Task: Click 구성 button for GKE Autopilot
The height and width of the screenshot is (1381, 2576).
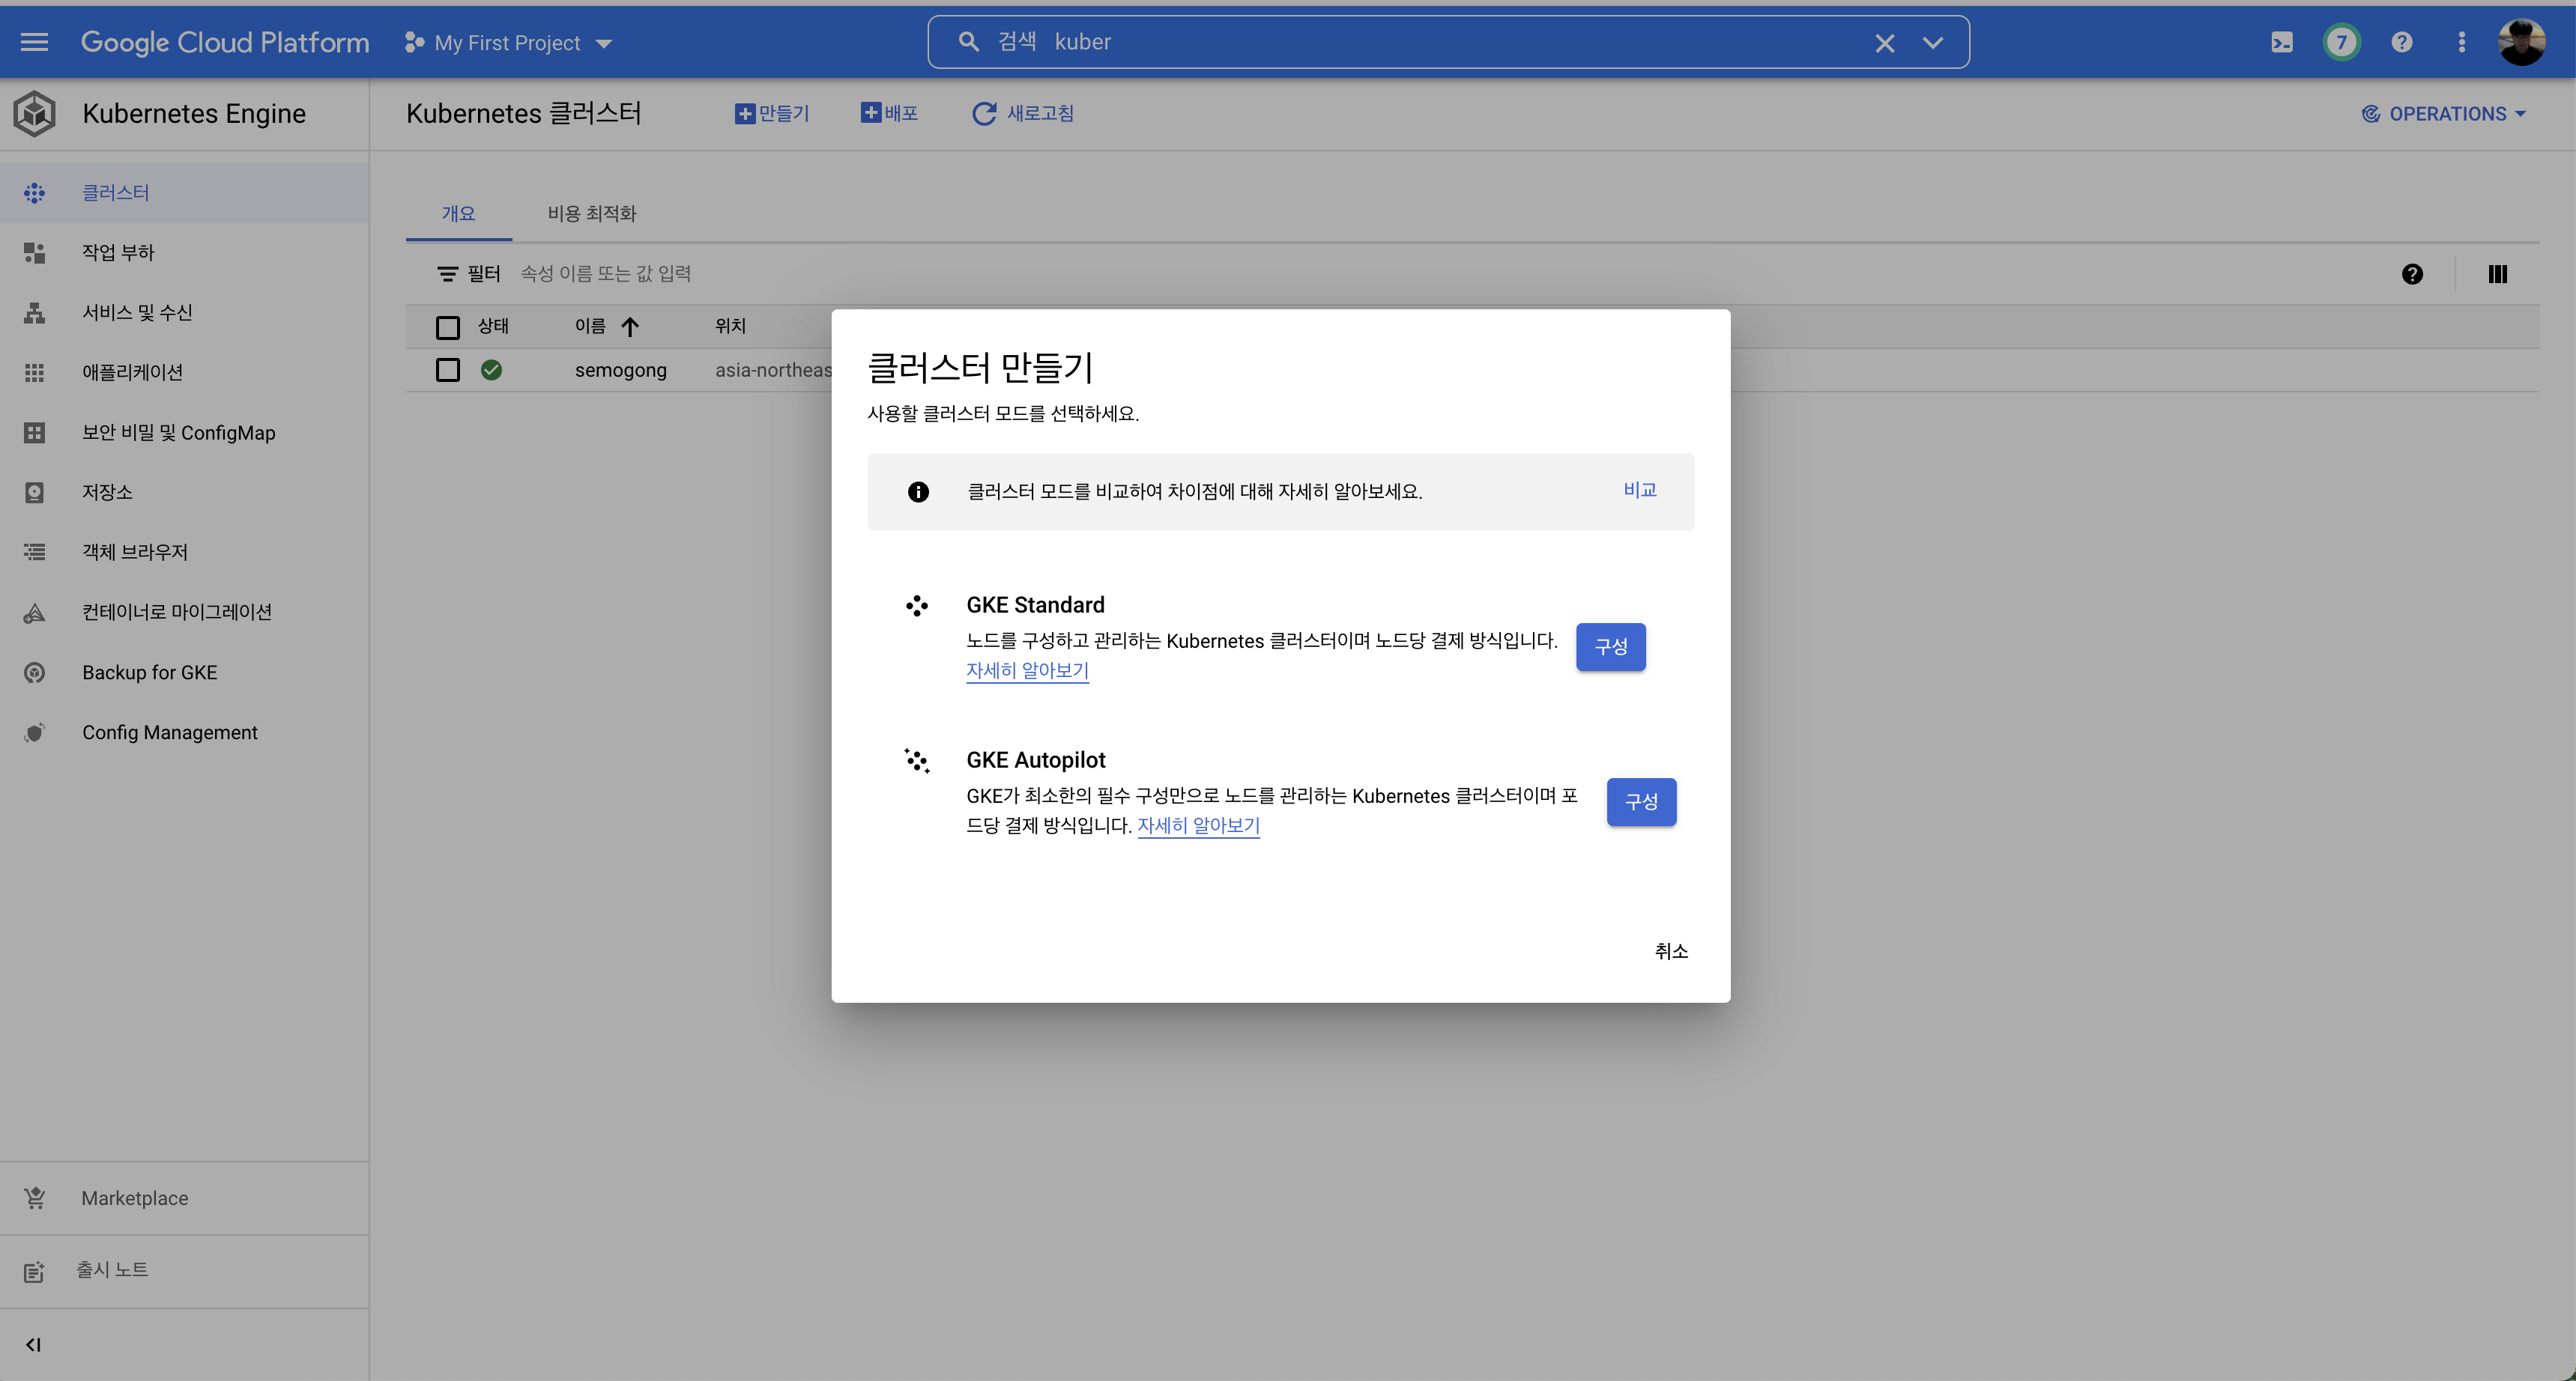Action: pyautogui.click(x=1640, y=801)
